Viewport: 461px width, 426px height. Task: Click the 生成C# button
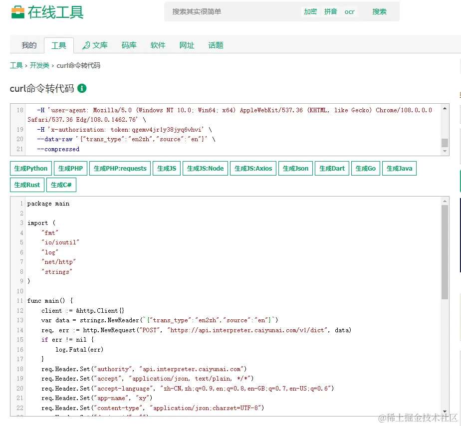coord(61,185)
